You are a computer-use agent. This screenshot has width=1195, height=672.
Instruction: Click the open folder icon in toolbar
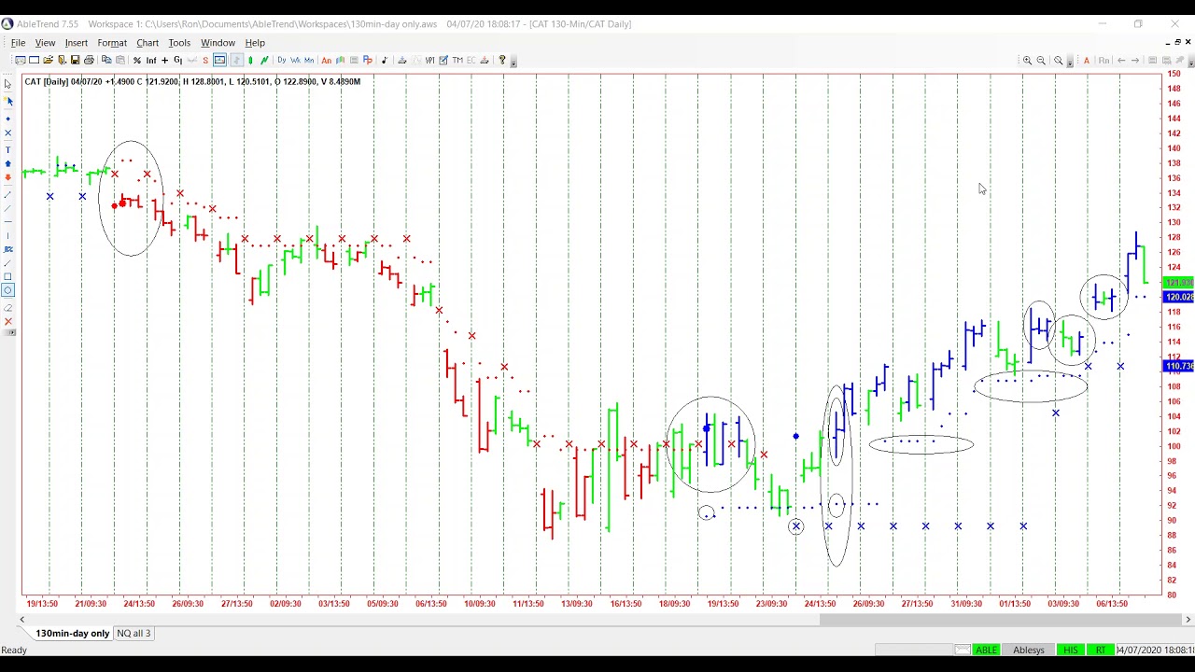[x=48, y=61]
